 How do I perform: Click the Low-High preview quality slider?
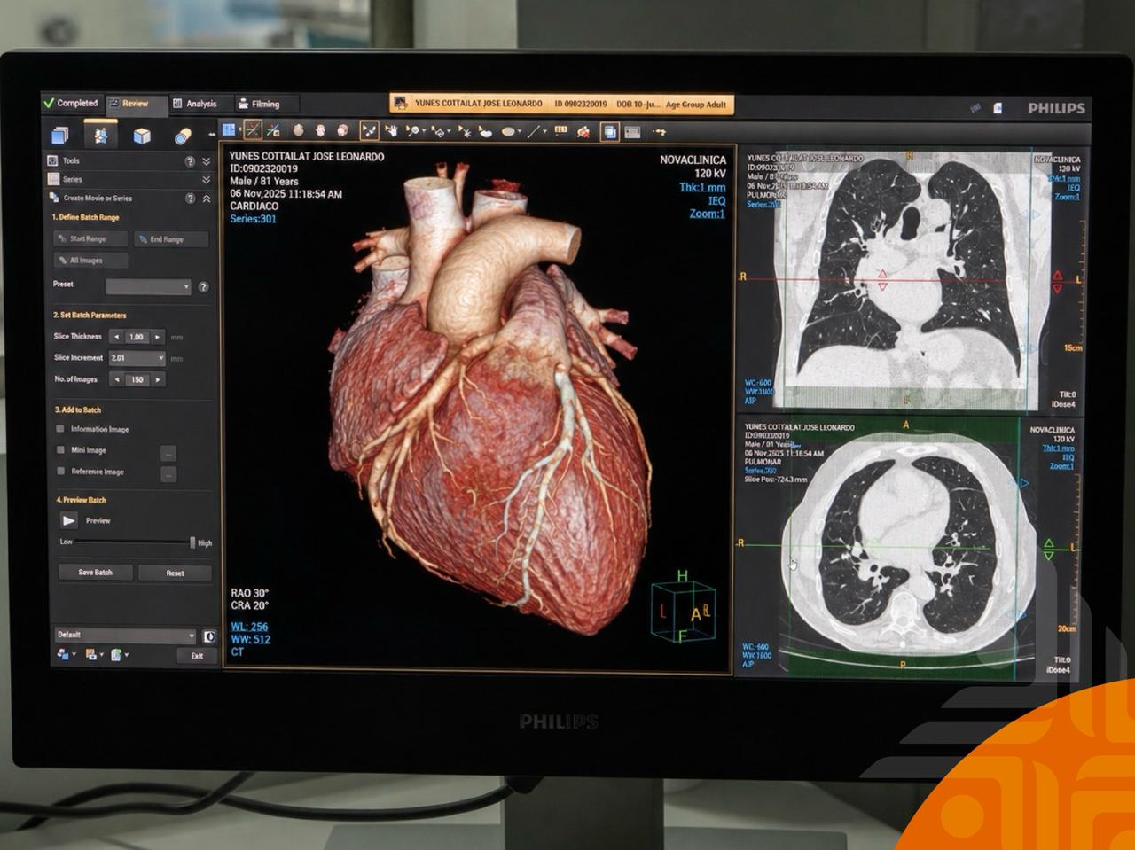pos(134,542)
